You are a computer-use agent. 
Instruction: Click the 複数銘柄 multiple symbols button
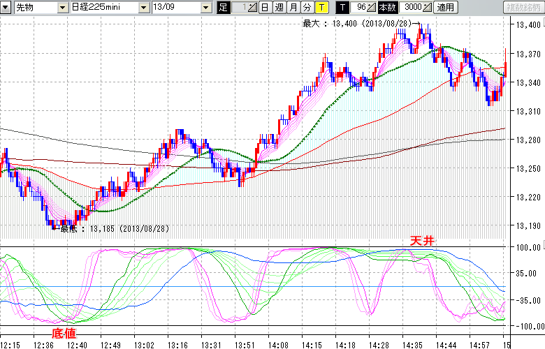(523, 8)
